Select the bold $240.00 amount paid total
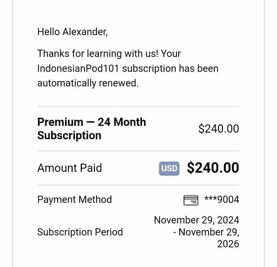The height and width of the screenshot is (267, 277). [213, 168]
